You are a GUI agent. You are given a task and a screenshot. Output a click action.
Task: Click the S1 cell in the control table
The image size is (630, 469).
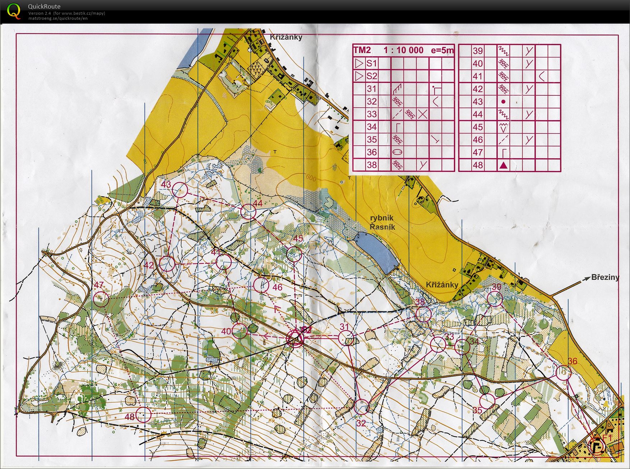[372, 64]
